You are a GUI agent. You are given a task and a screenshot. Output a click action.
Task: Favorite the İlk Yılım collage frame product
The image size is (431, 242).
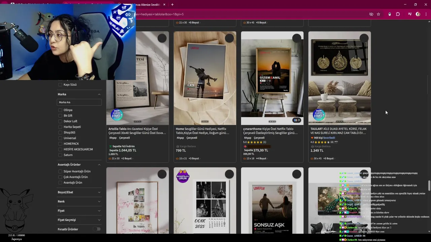(x=162, y=174)
